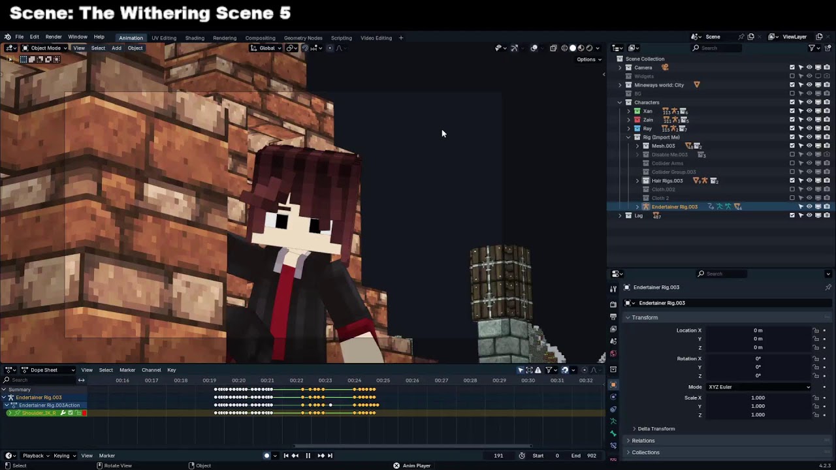Select rendered viewport shading
This screenshot has height=470, width=836.
pos(589,48)
